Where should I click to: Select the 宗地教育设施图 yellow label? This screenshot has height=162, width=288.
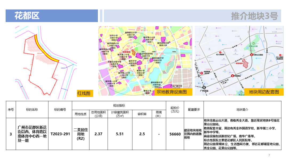click(170, 92)
